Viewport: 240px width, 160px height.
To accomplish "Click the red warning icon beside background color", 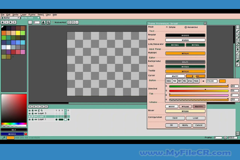I will pos(26,134).
